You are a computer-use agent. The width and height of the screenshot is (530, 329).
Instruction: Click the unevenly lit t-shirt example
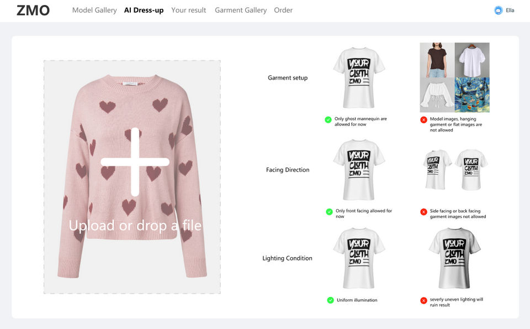coord(455,258)
